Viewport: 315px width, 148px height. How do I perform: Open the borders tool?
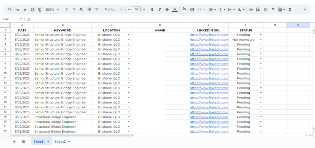(192, 9)
